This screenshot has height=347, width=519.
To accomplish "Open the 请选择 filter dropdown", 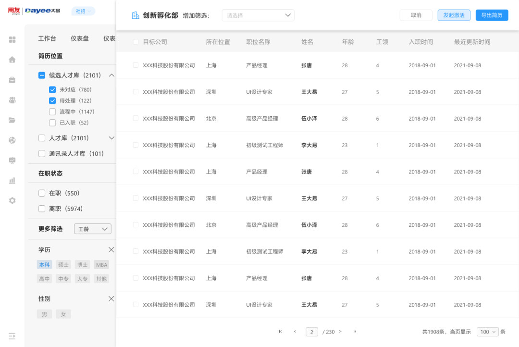I will coord(258,15).
